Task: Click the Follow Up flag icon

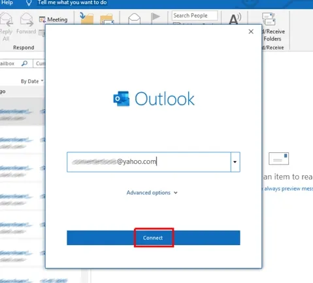Action: (x=156, y=17)
